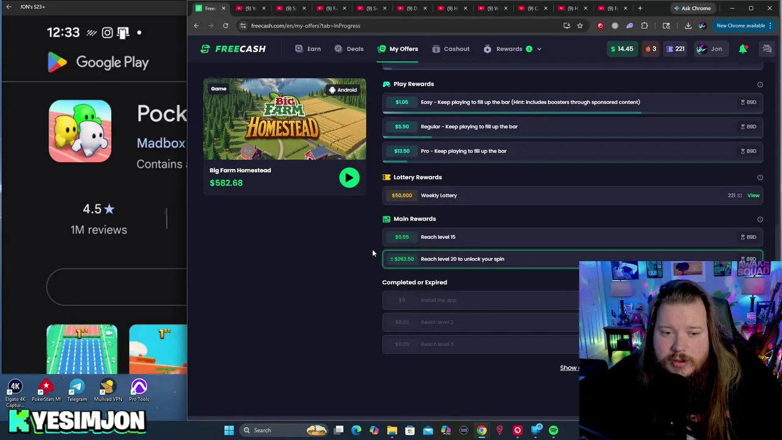Open the 221 lottery tickets counter
The width and height of the screenshot is (782, 440).
click(675, 49)
